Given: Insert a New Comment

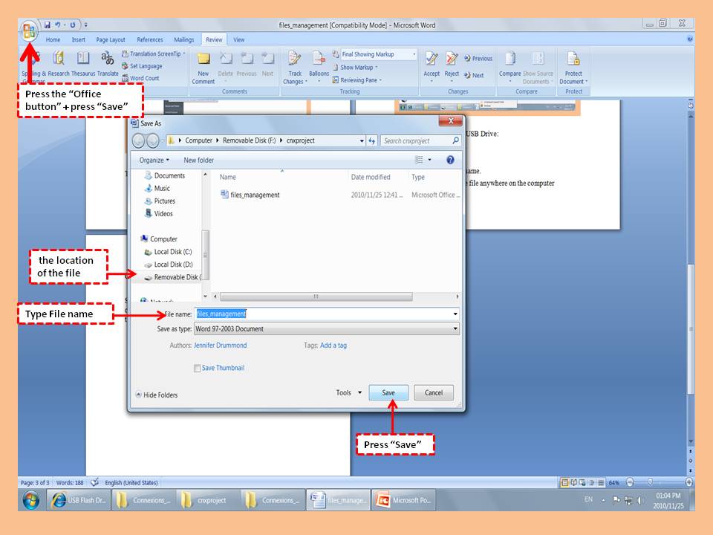Looking at the screenshot, I should [204, 68].
